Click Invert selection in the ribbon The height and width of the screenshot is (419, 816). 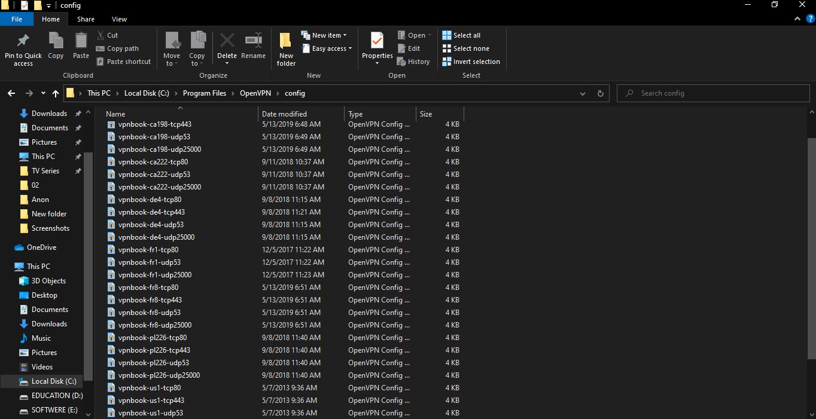(471, 62)
